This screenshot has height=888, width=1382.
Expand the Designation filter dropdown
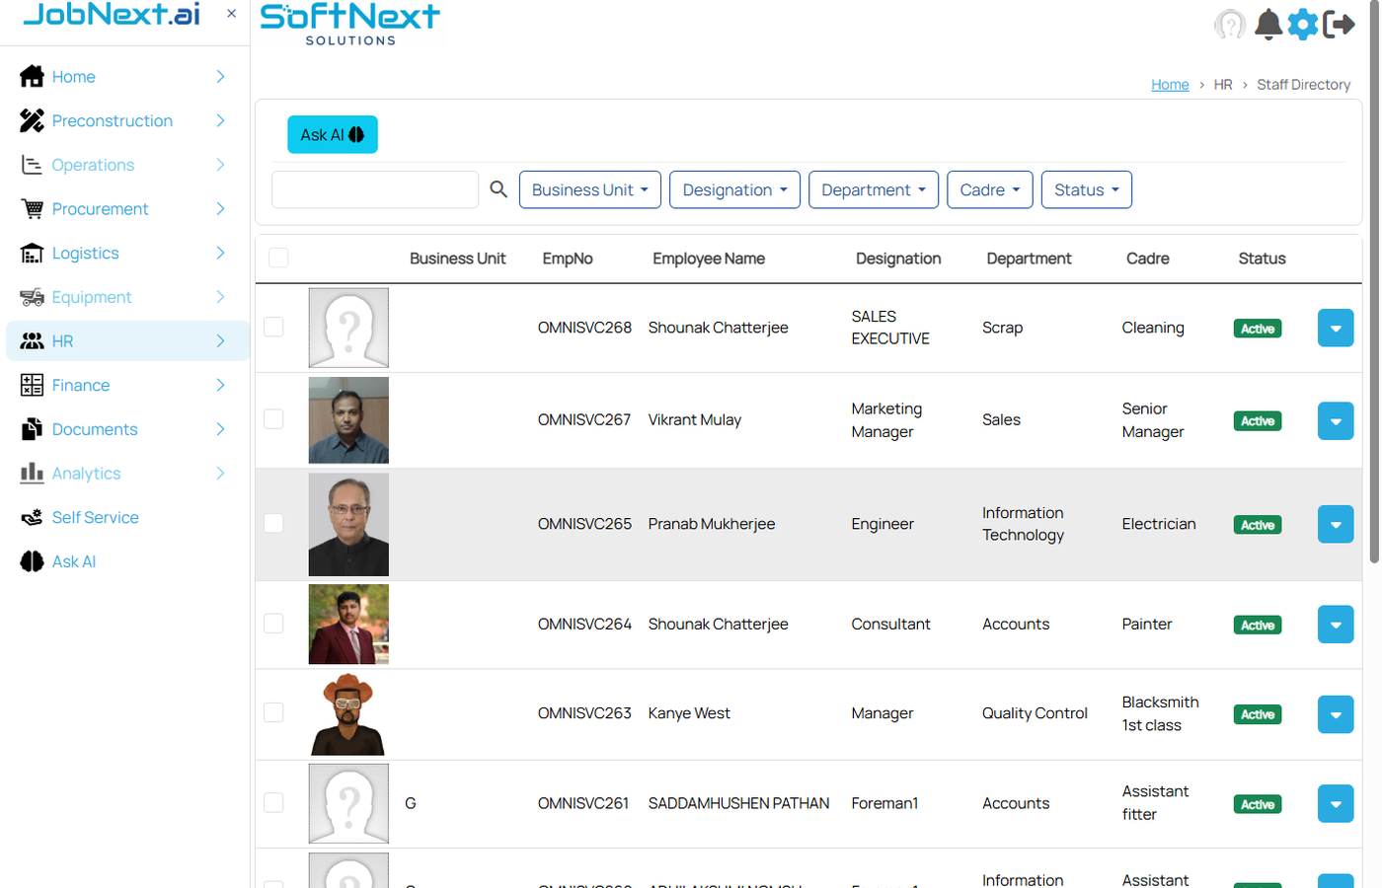734,188
